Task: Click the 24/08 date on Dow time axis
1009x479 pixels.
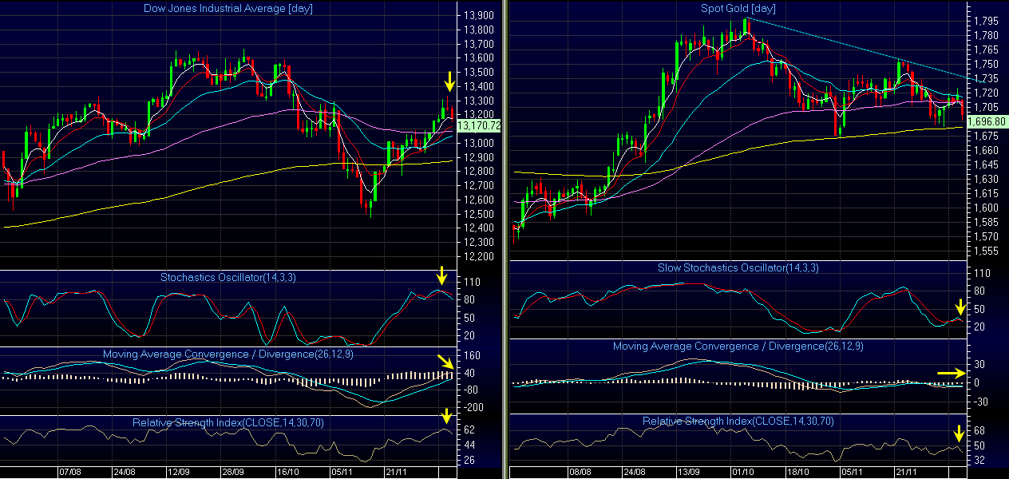Action: (x=124, y=472)
